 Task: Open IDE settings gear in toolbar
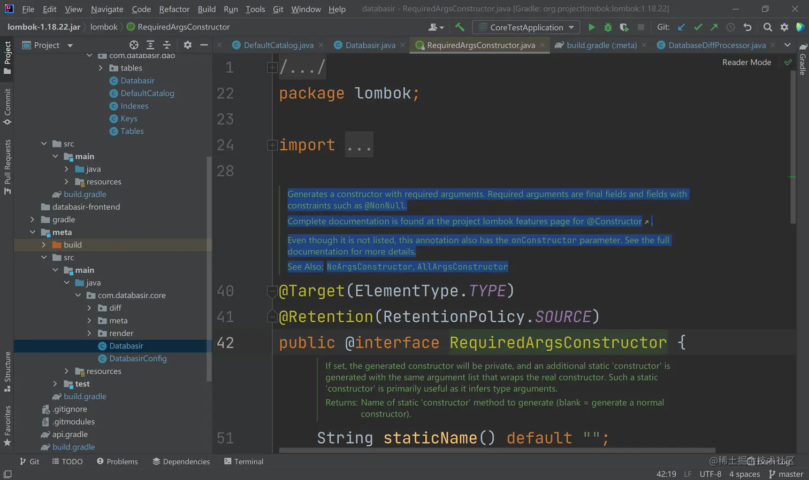point(784,27)
